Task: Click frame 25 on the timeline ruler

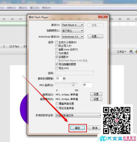Action: point(21,19)
